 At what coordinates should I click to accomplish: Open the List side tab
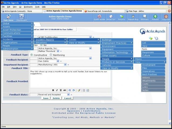point(153,43)
